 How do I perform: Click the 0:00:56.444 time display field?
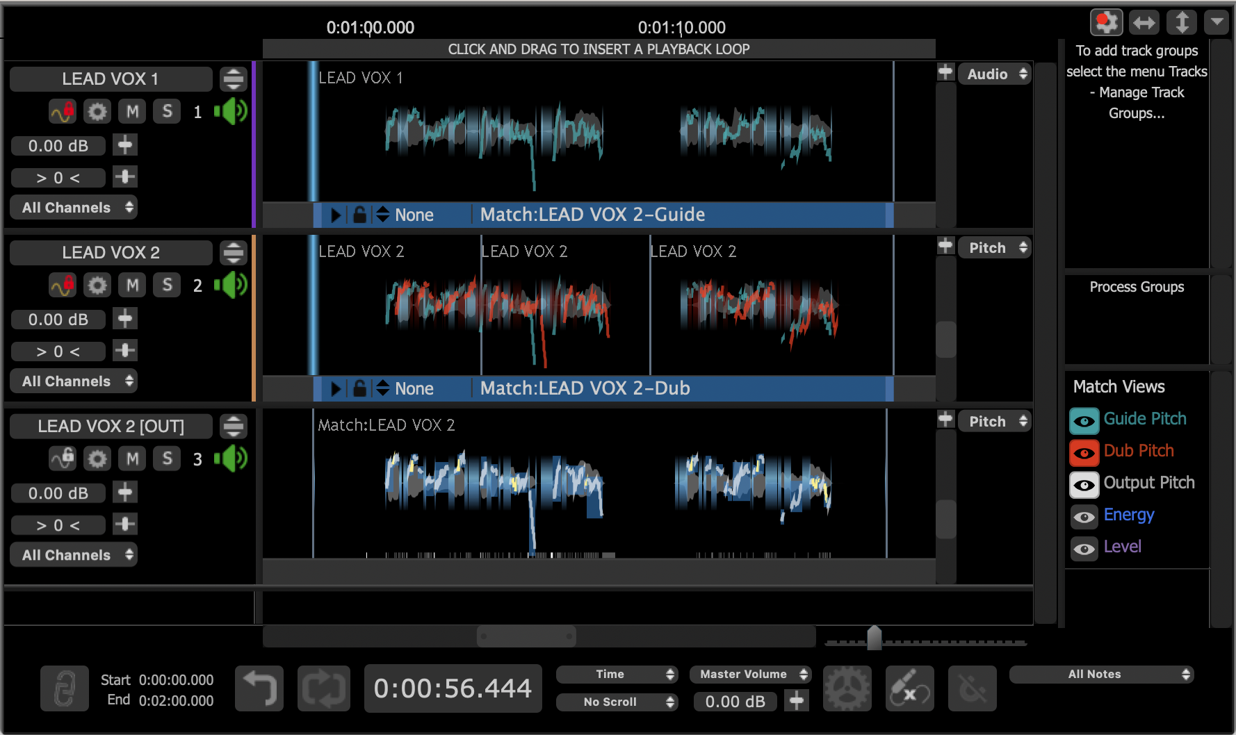point(453,688)
